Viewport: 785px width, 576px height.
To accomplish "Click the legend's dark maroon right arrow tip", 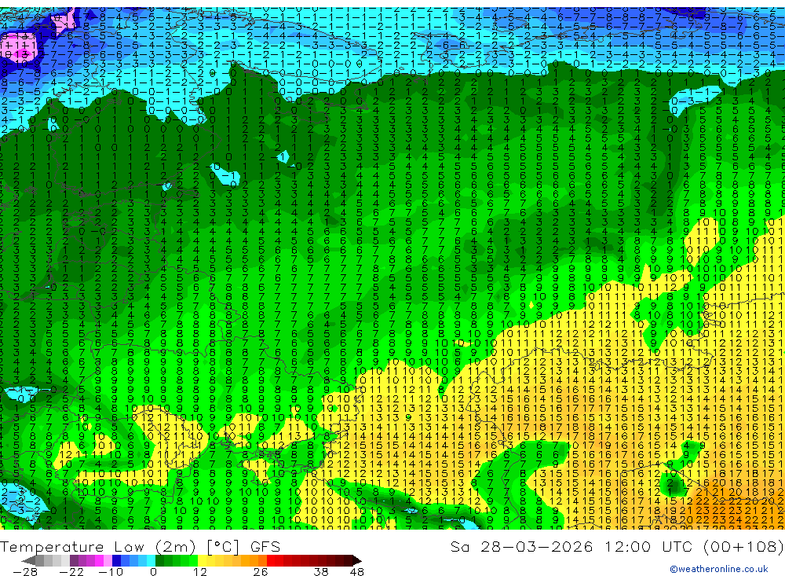I will 357,561.
